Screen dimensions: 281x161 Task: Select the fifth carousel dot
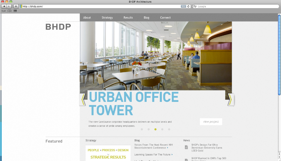tap(169, 129)
